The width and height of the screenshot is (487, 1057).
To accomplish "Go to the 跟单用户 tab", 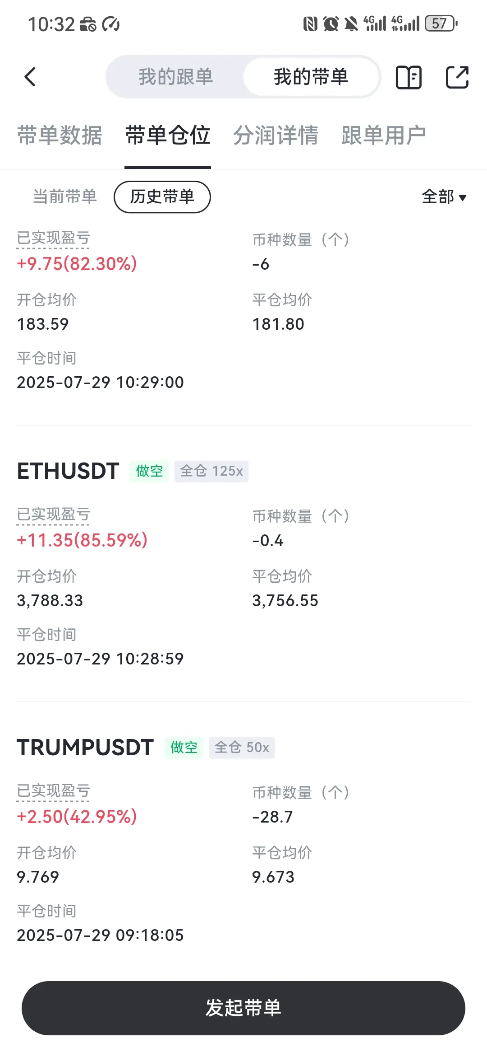I will point(384,135).
